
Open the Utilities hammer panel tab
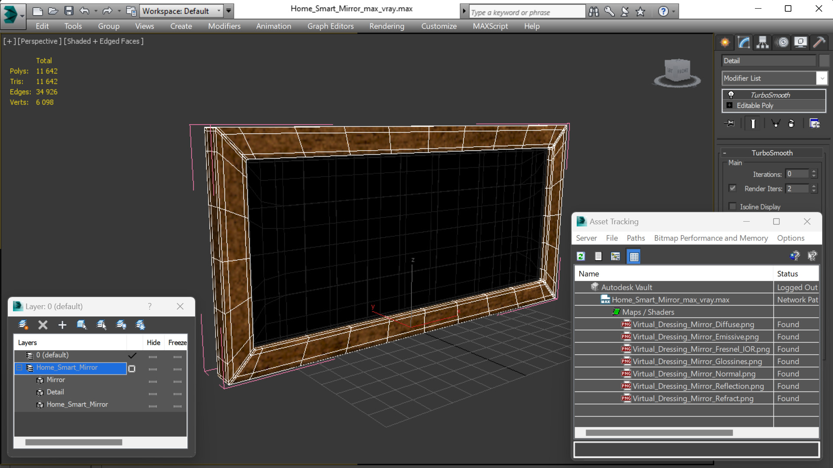[x=819, y=42]
